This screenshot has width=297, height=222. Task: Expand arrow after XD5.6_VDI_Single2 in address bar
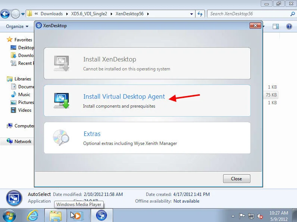(x=111, y=14)
